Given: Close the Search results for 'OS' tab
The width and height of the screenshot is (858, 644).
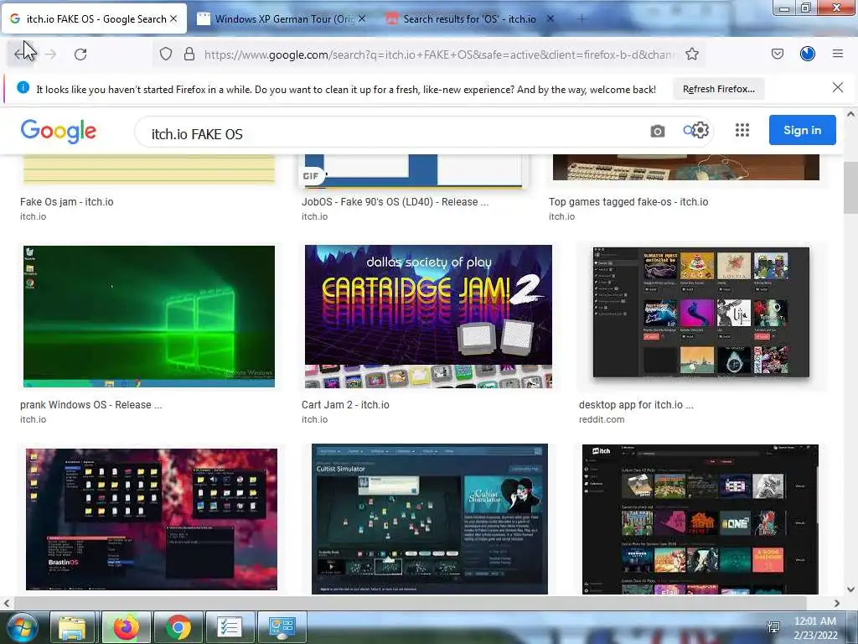Looking at the screenshot, I should point(550,18).
